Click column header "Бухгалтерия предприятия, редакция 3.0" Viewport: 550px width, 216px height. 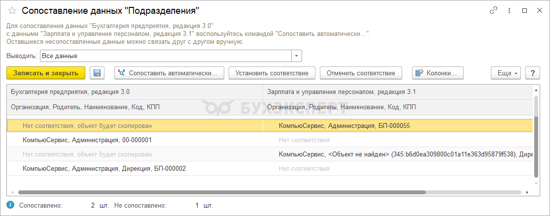[70, 92]
